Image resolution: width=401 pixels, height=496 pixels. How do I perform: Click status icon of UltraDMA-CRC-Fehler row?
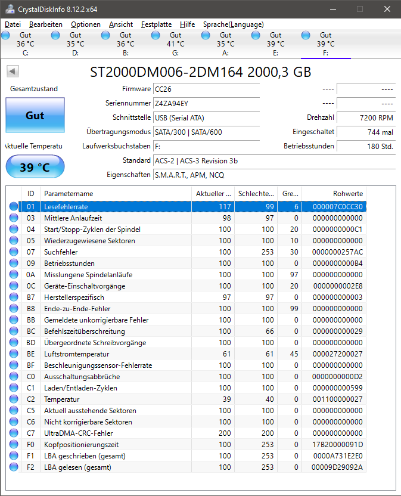(14, 433)
